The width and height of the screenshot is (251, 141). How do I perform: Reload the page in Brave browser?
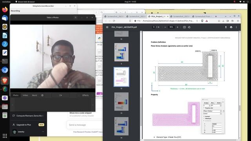(114, 21)
